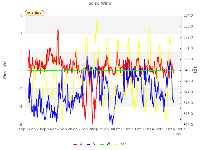Click the Oct 1 date tick
The height and width of the screenshot is (150, 200).
click(x=118, y=129)
